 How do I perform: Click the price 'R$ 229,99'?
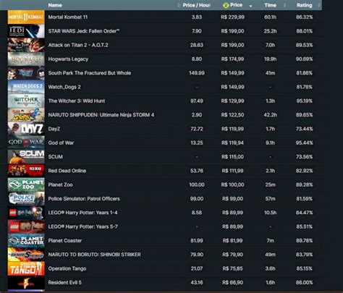232,17
